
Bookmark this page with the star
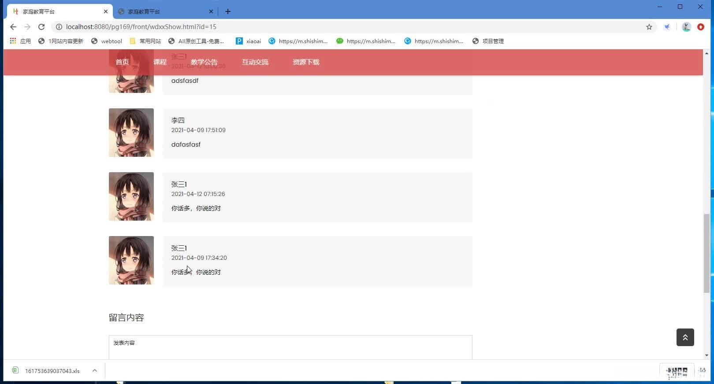(649, 27)
